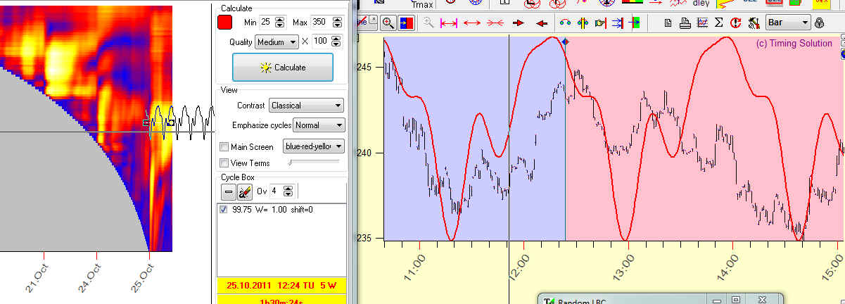
Task: Click the eraser icon in Cycle Box
Action: pos(245,191)
